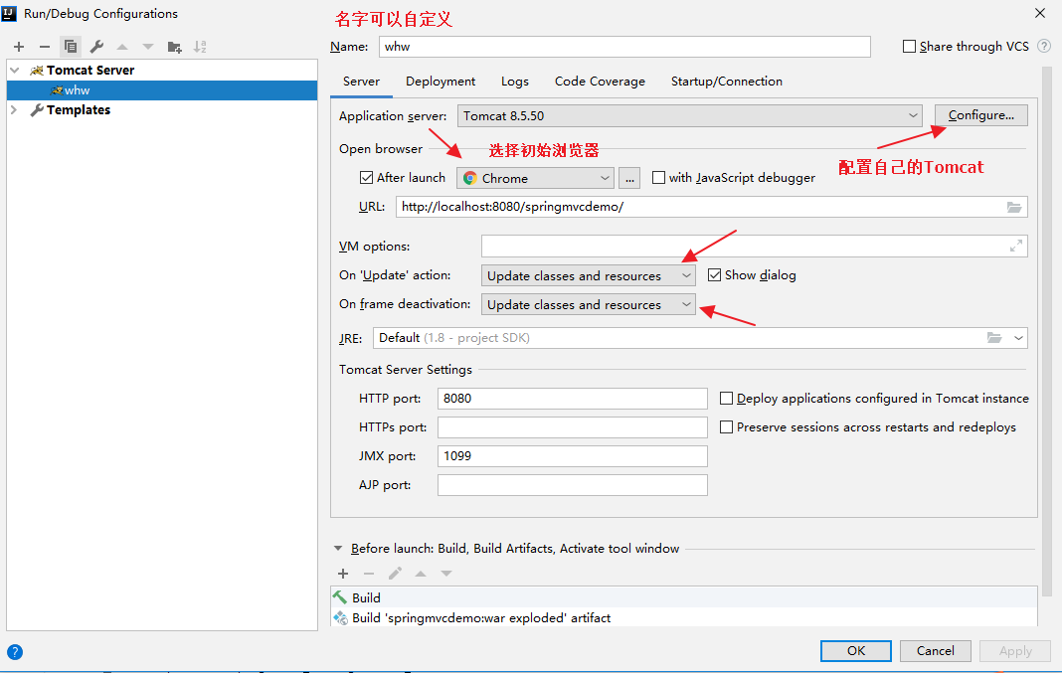The width and height of the screenshot is (1062, 673).
Task: Remove configuration with minus icon
Action: (45, 47)
